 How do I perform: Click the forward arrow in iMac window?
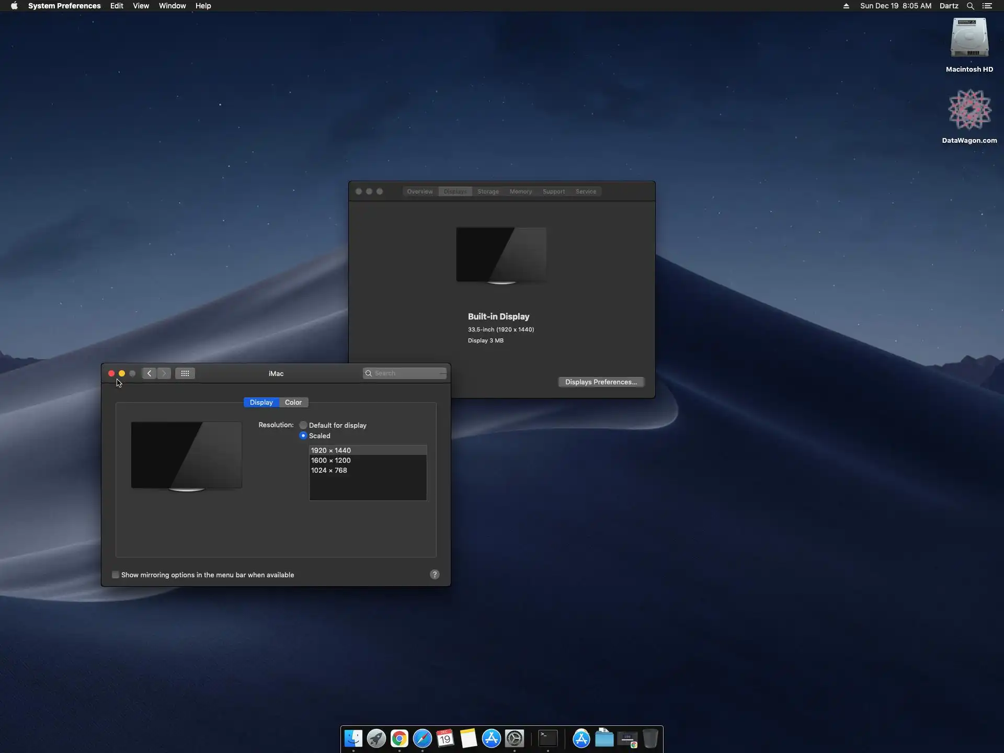point(164,373)
